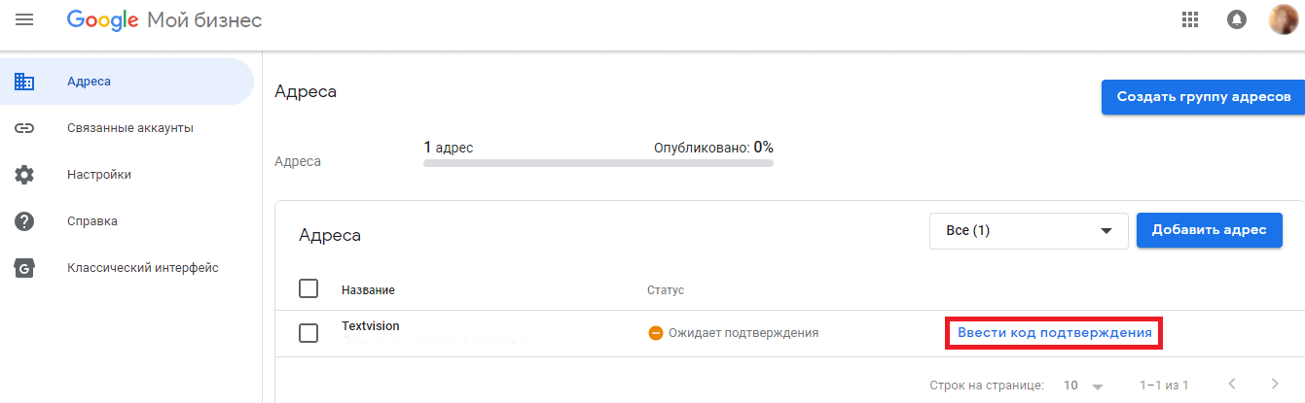Click the Справка question mark icon
This screenshot has width=1305, height=403.
click(x=24, y=221)
